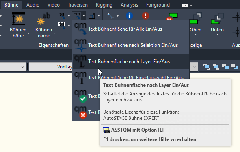Open the Fairground tab
240x152 pixels.
pyautogui.click(x=158, y=5)
